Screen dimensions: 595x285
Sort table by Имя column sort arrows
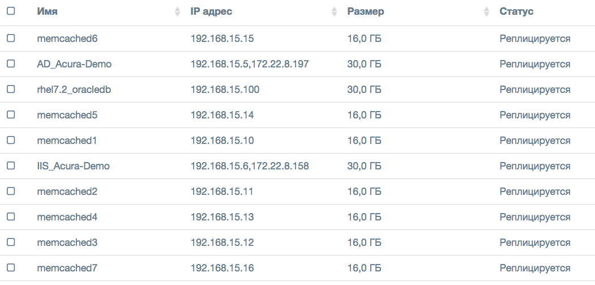177,12
